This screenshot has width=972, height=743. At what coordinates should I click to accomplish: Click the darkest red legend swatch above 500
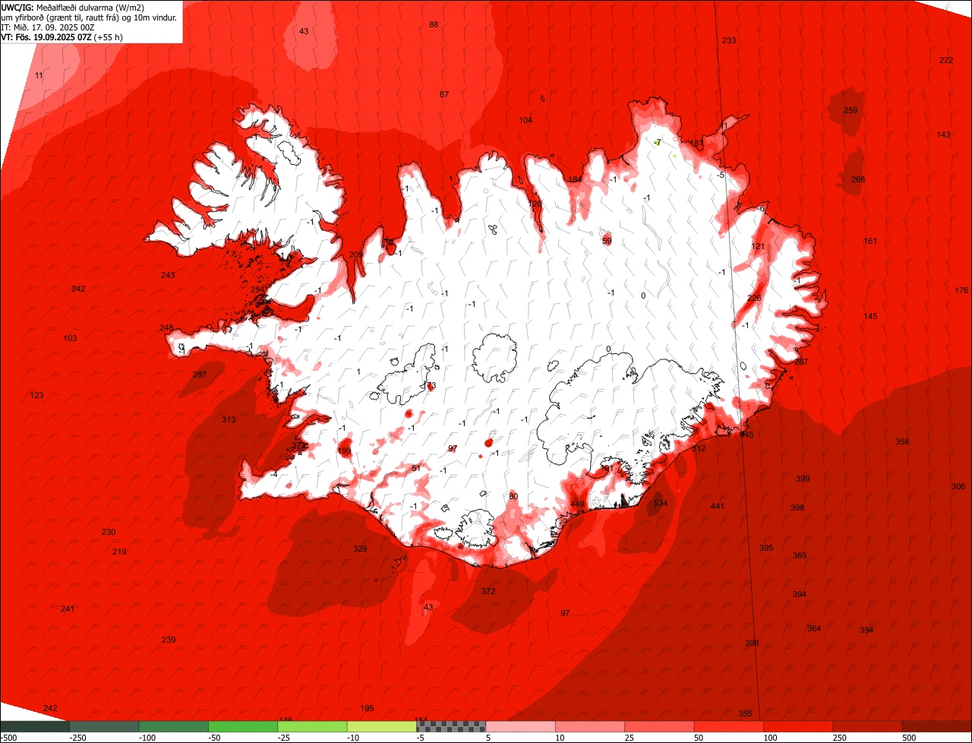point(937,726)
